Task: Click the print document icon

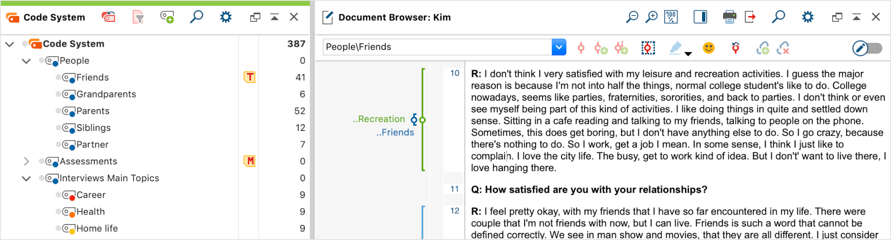Action: click(x=729, y=17)
